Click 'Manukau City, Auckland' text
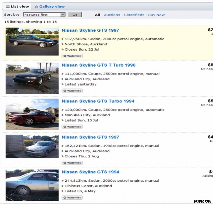 click(x=87, y=115)
